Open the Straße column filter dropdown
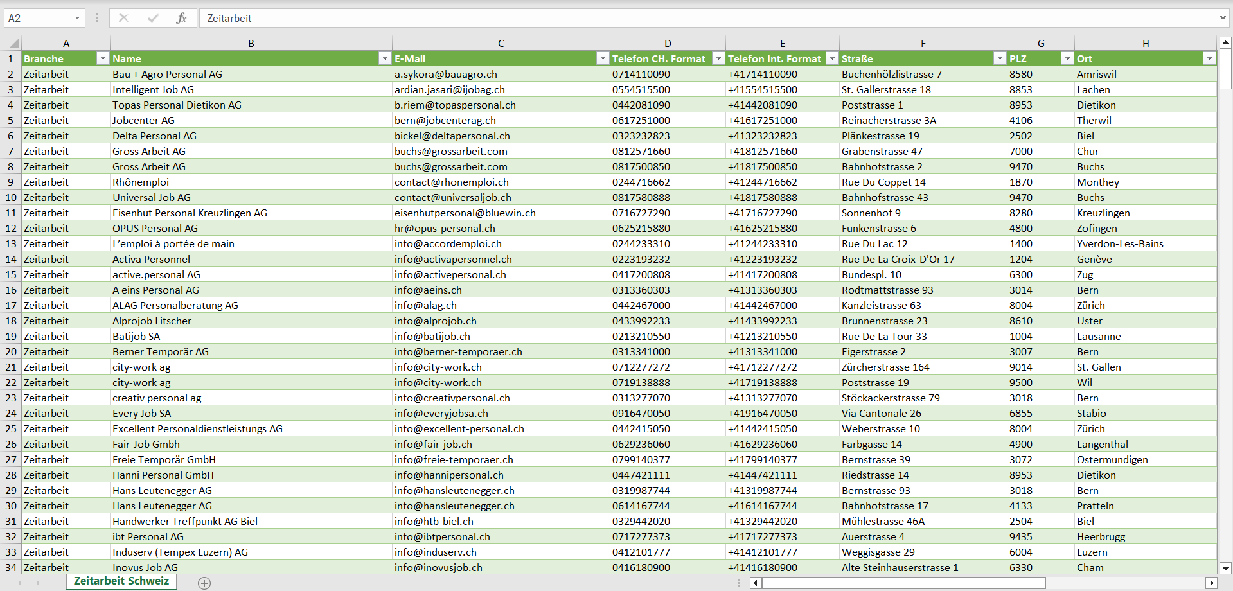Screen dimensions: 1233x591 999,58
